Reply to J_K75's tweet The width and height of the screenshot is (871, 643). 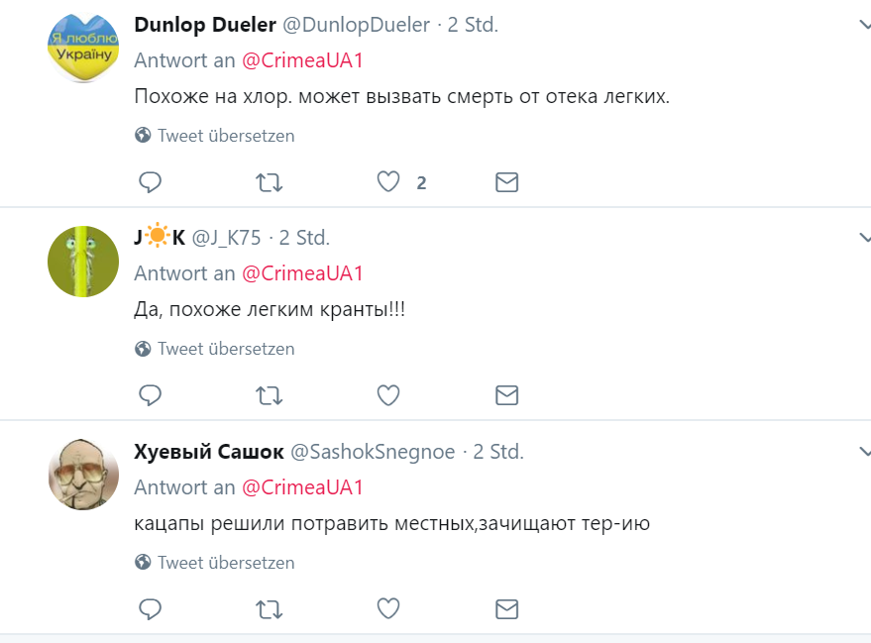[151, 395]
